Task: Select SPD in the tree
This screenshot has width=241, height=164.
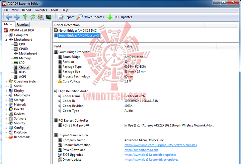Action: click(19, 63)
